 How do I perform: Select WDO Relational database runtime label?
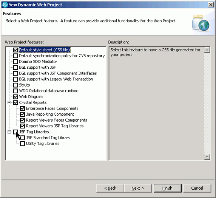[49, 91]
